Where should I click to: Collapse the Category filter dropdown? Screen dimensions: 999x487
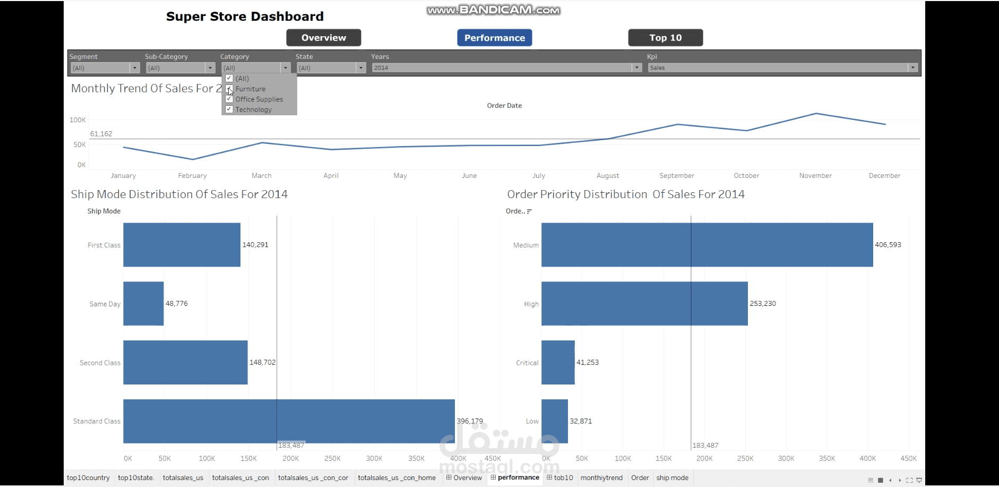tap(286, 68)
